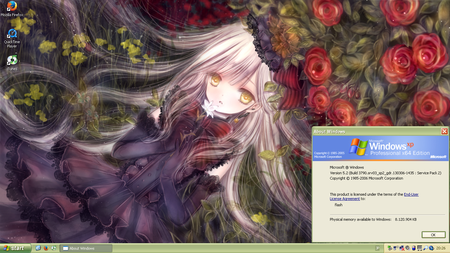Launch Firefox from the quick launch bar
The image size is (450, 253).
pos(46,248)
